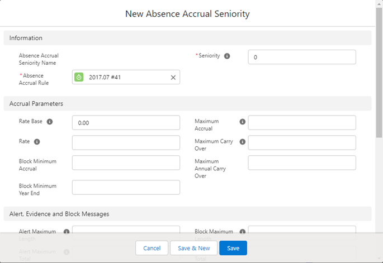Click the Seniority input field

(302, 57)
